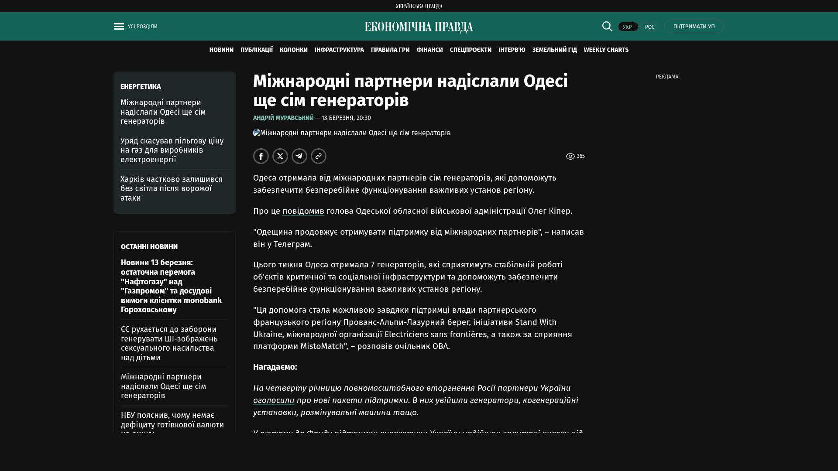The height and width of the screenshot is (471, 838).
Task: Follow the 'повідомив' hyperlink
Action: [x=303, y=211]
